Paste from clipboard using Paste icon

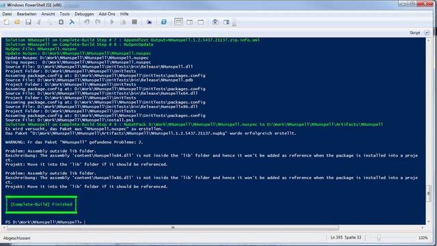[x=61, y=22]
